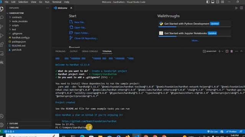
Task: Toggle the primary sidebar layout icon
Action: tap(208, 2)
